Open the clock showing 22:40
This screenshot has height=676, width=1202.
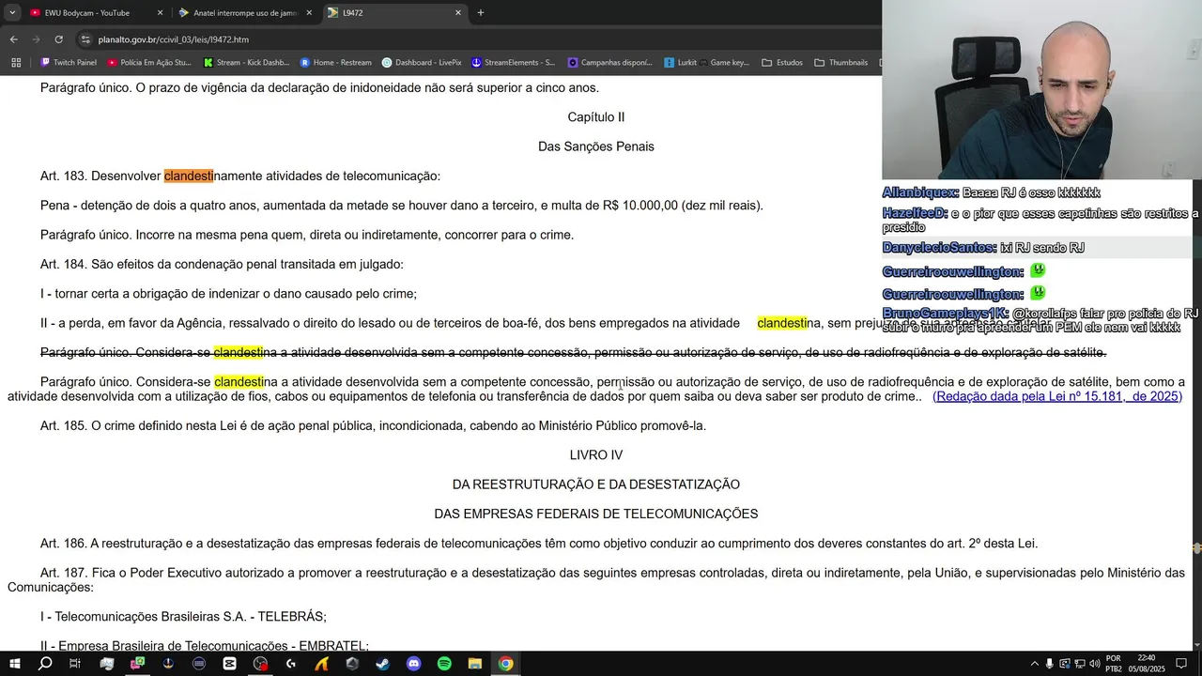1147,664
